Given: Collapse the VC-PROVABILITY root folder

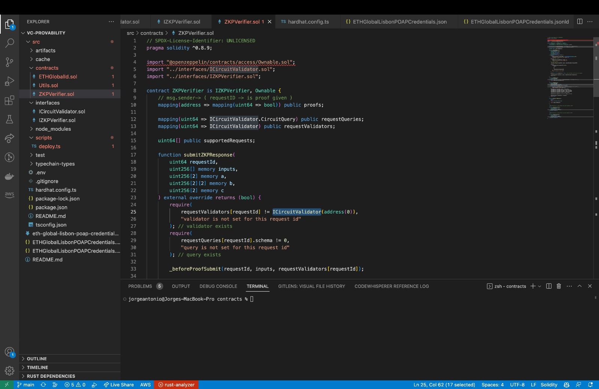Looking at the screenshot, I should (70, 33).
